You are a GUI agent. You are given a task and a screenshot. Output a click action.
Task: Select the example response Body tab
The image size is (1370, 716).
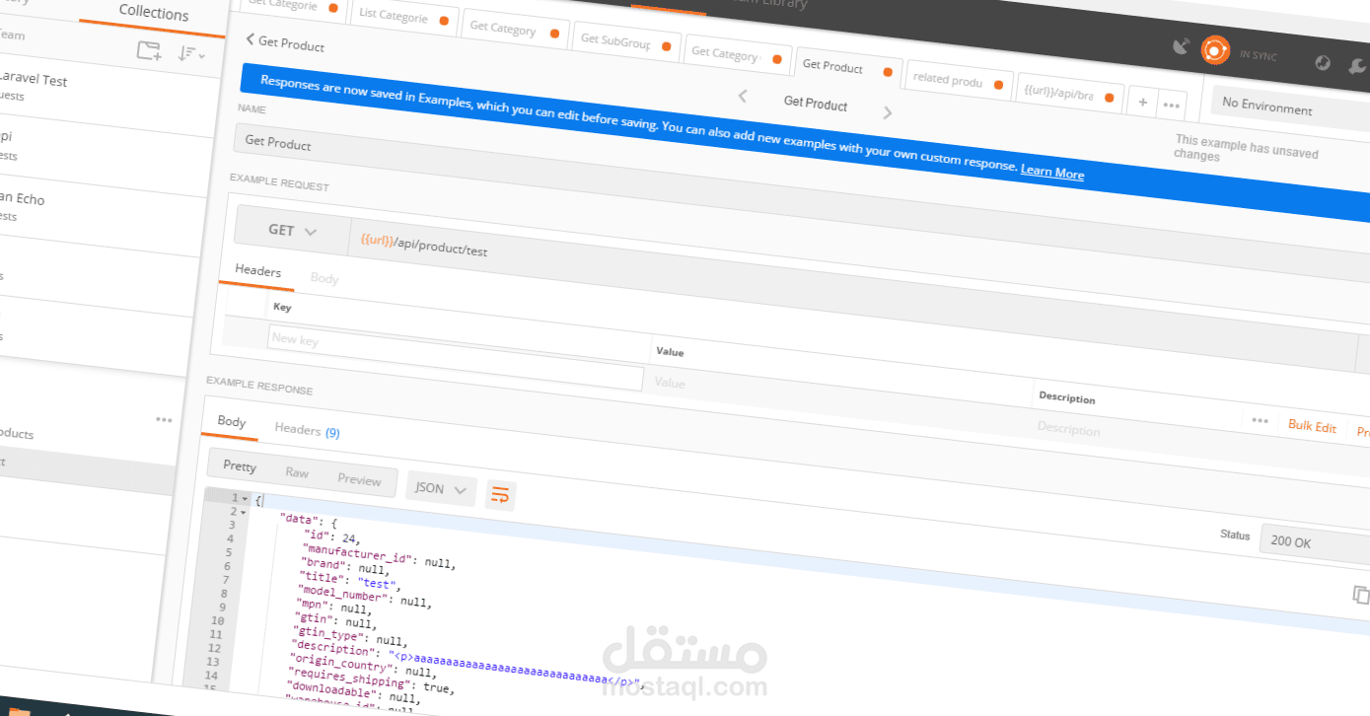click(x=232, y=422)
